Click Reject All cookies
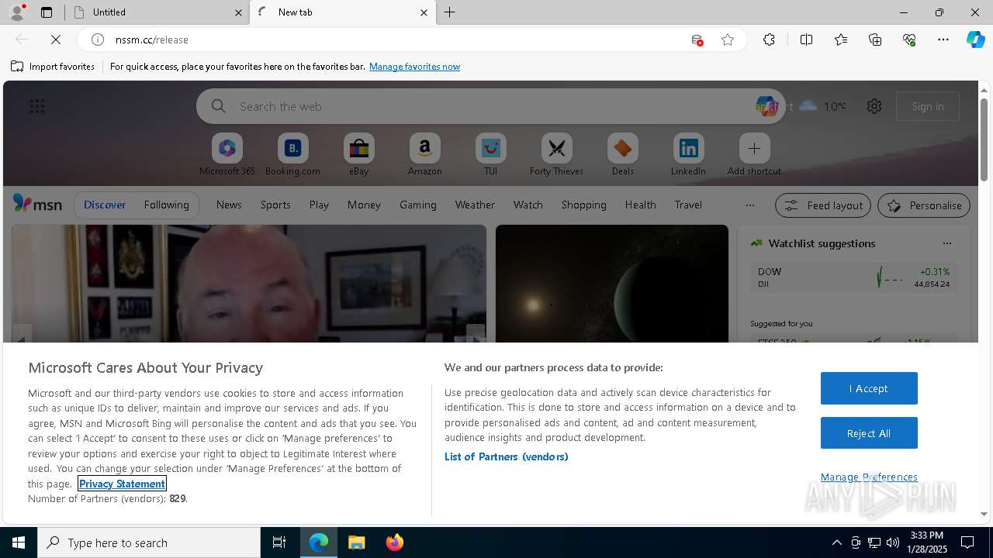Screen dimensions: 993x558 click(869, 433)
